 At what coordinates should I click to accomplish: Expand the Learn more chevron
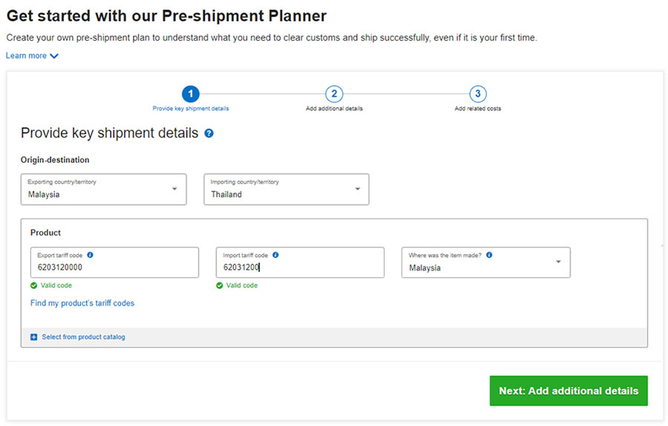[x=54, y=56]
